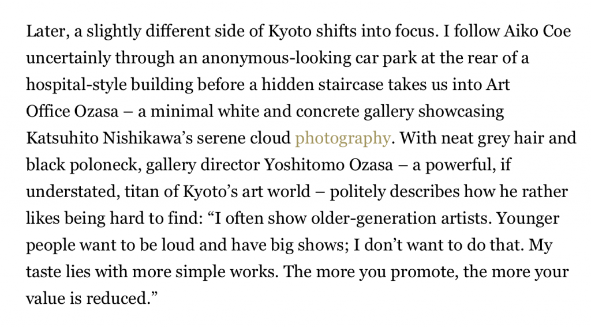Place cursor on the word "uncertainly"
This screenshot has width=591, height=328.
click(x=68, y=58)
